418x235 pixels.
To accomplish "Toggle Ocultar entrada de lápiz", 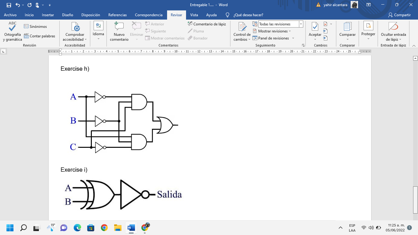I will point(393,32).
